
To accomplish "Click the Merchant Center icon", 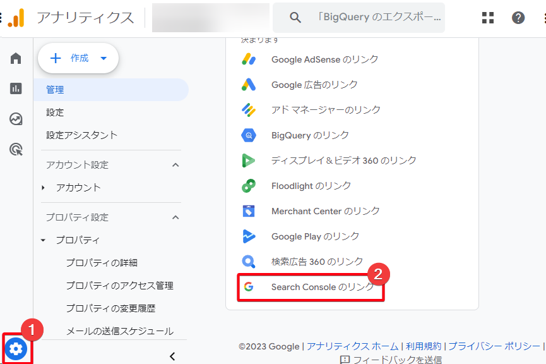I will (x=249, y=211).
